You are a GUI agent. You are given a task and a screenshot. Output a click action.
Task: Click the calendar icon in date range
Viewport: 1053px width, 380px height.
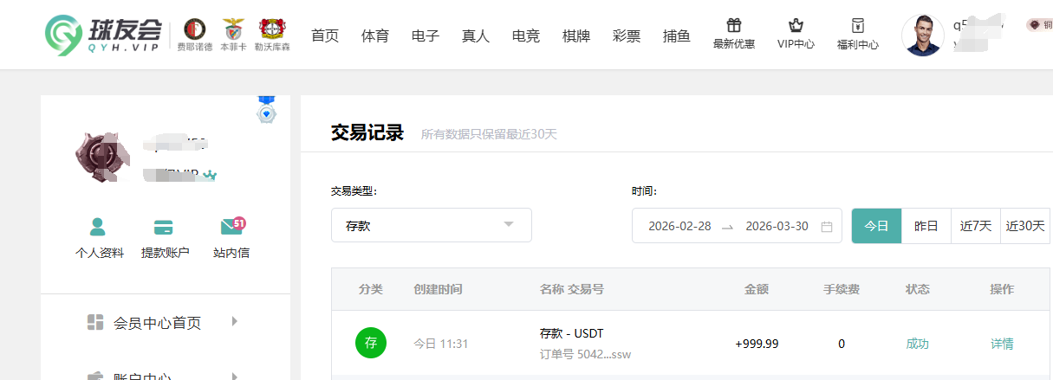pos(827,227)
